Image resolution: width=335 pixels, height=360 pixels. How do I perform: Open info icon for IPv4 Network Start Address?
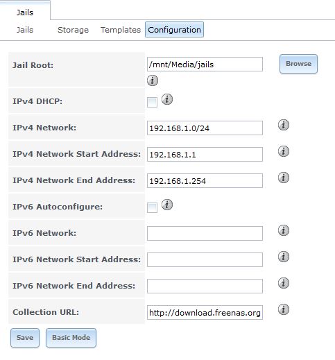[284, 151]
